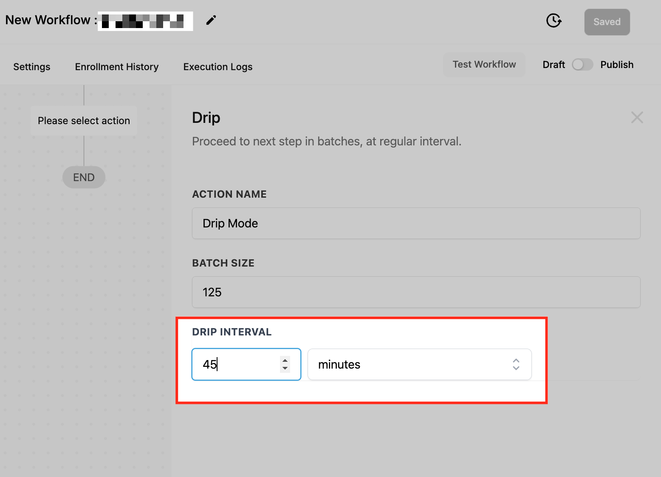The width and height of the screenshot is (661, 477).
Task: Click the Saved button
Action: [607, 22]
